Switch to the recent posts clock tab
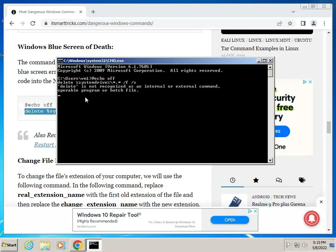The image size is (336, 252). point(233,180)
